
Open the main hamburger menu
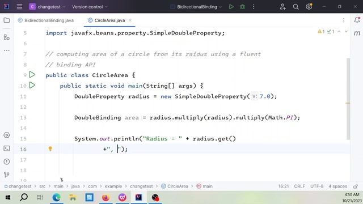19,7
